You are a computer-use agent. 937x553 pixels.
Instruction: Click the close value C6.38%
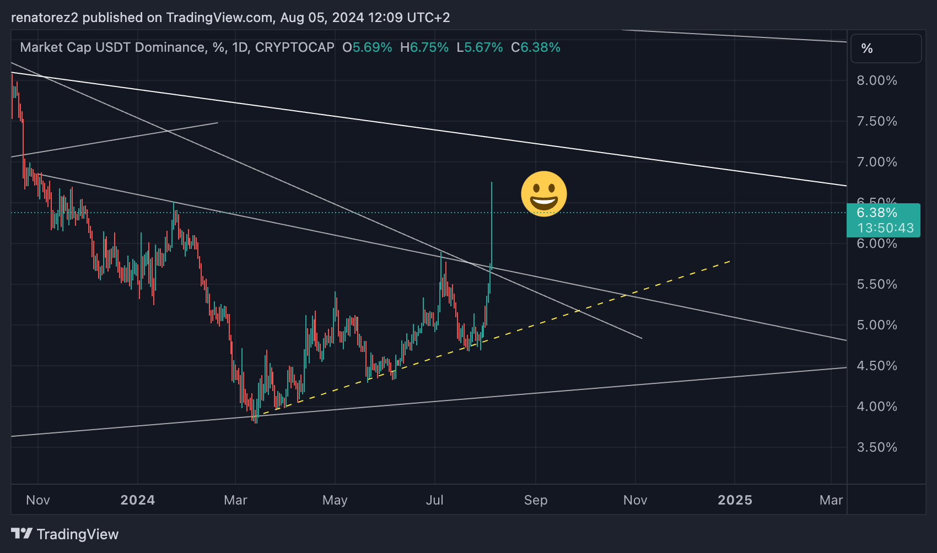tap(536, 47)
